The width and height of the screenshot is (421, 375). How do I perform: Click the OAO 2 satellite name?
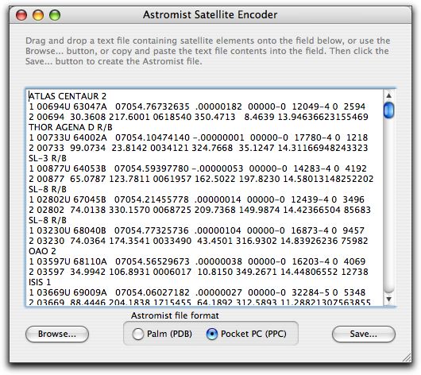(42, 251)
